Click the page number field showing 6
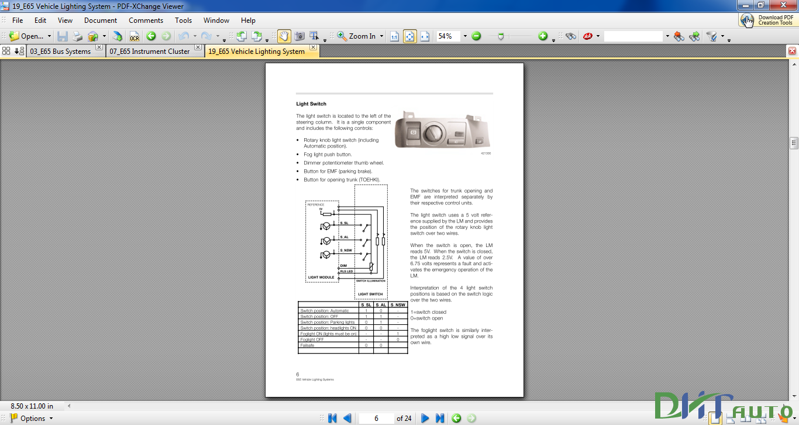Viewport: 799px width, 425px height. pyautogui.click(x=376, y=418)
